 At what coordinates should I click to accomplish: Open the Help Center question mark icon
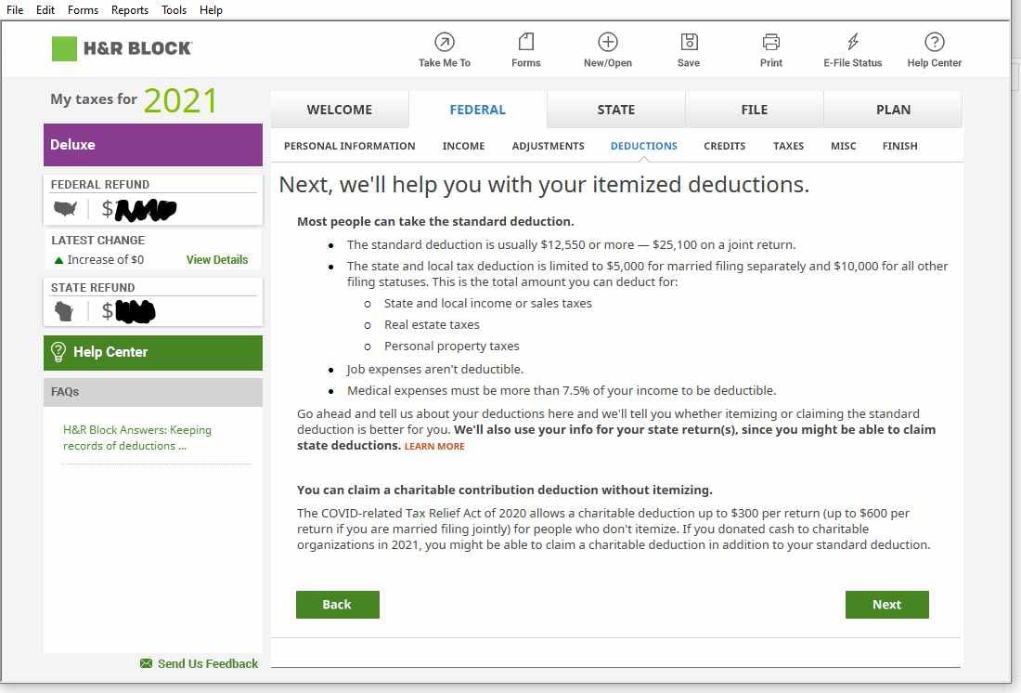(935, 42)
